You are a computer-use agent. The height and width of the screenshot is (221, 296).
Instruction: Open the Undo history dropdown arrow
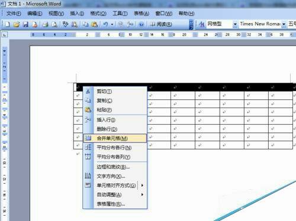pyautogui.click(x=112, y=25)
